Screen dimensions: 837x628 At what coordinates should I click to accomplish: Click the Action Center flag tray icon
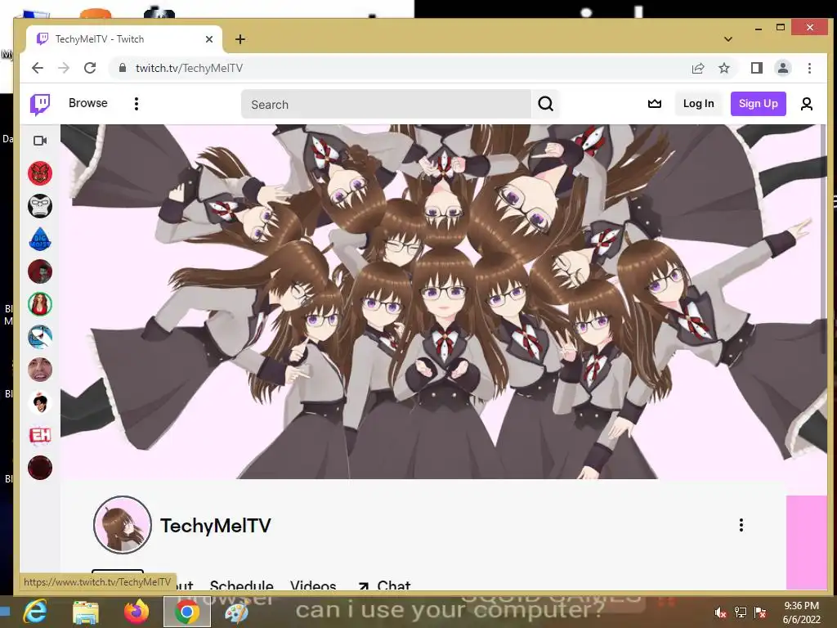tap(760, 612)
